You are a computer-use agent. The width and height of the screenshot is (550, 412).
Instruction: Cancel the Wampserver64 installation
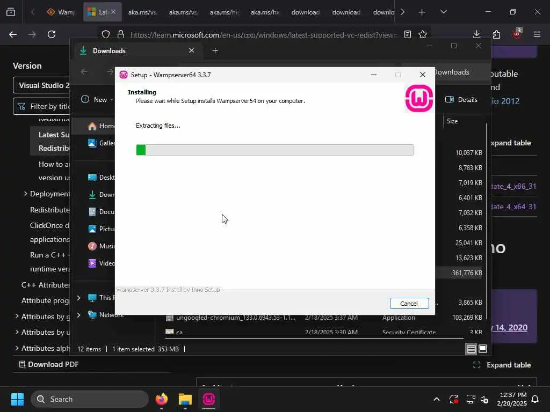pos(409,304)
